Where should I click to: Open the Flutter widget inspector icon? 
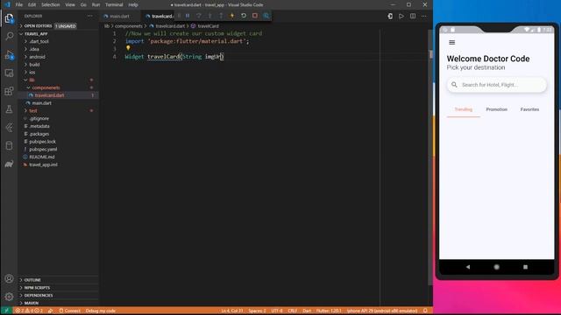(266, 16)
